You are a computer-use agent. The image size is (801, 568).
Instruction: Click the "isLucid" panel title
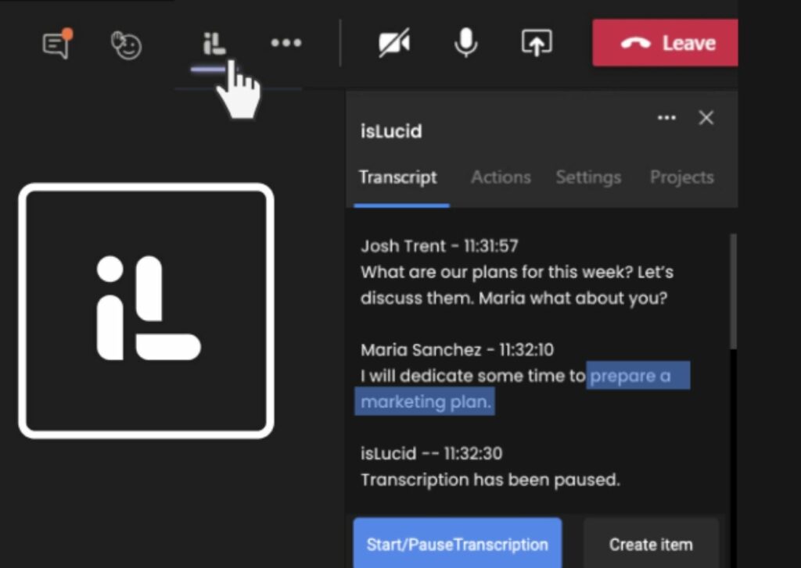click(391, 131)
